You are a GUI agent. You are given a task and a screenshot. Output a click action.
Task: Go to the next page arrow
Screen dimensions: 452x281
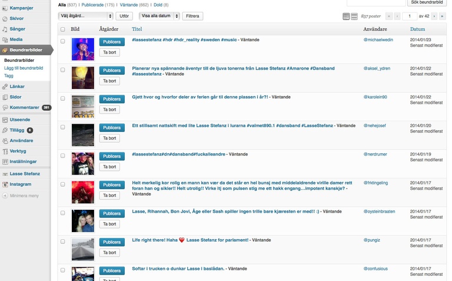pos(433,16)
